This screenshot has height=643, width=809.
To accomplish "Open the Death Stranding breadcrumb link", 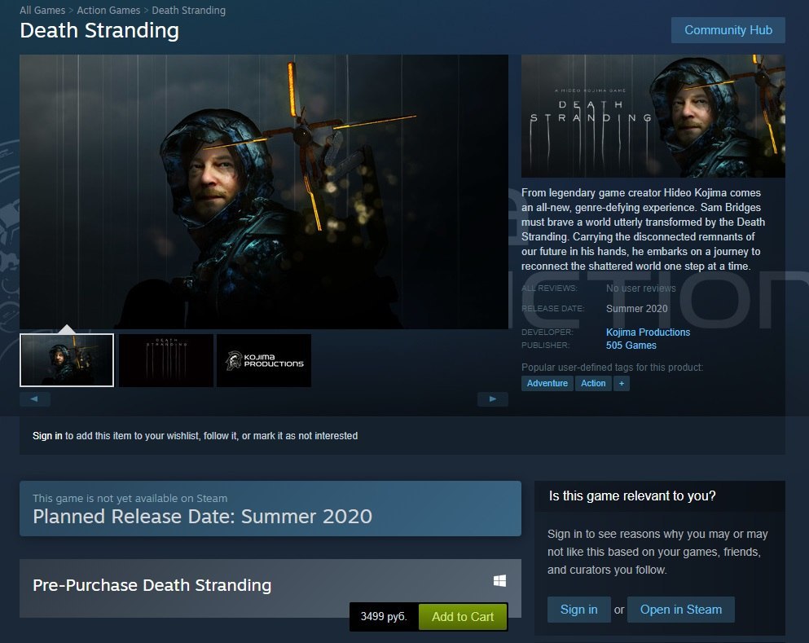I will click(188, 11).
